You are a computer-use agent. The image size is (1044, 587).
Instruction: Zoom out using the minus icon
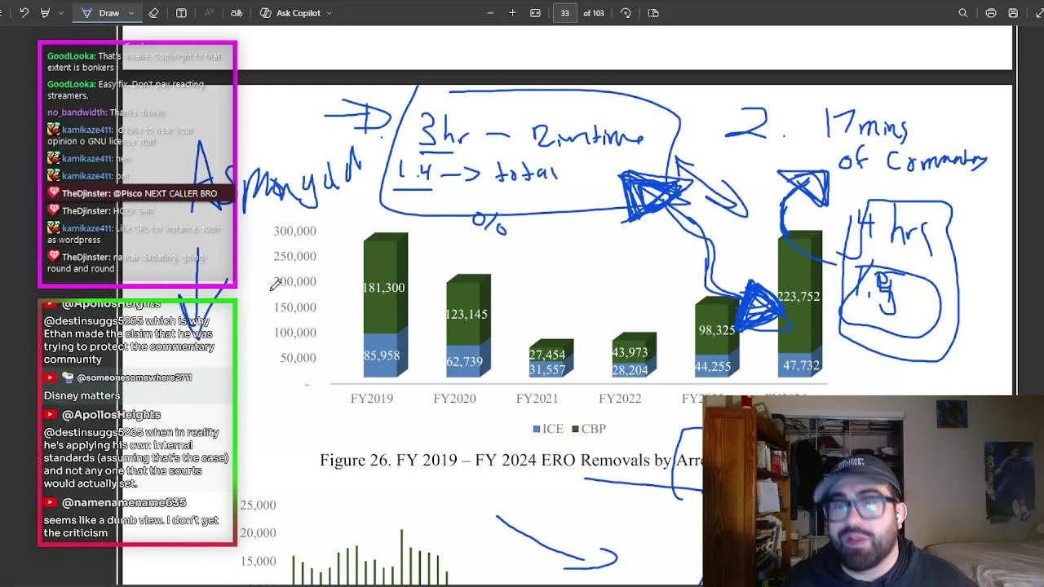click(490, 13)
